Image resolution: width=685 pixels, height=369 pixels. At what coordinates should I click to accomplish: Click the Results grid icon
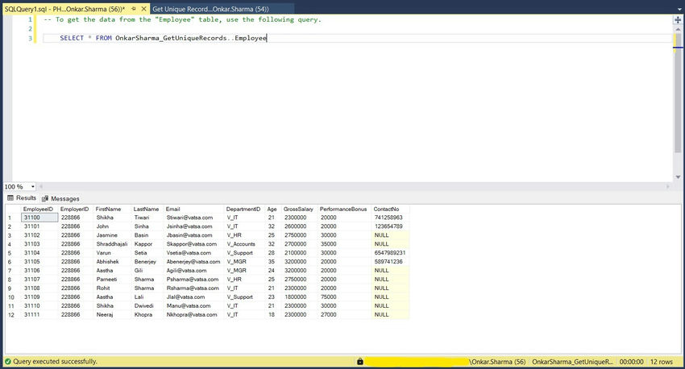10,198
